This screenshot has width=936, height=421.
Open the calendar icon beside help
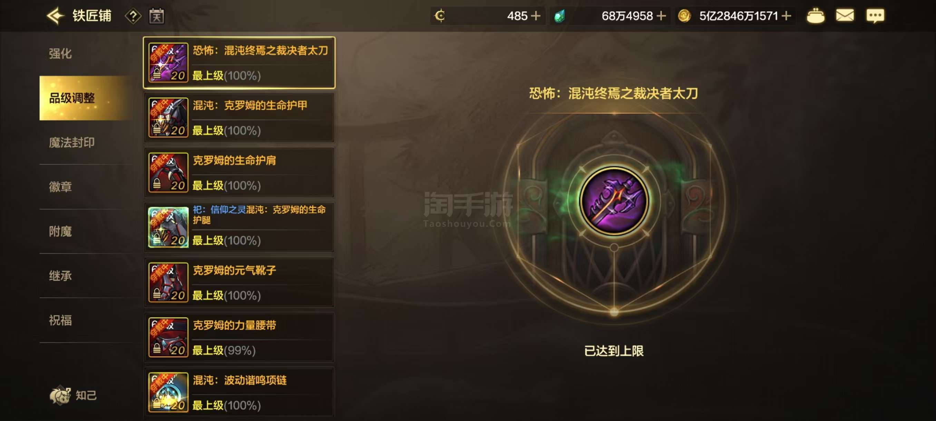(x=157, y=16)
